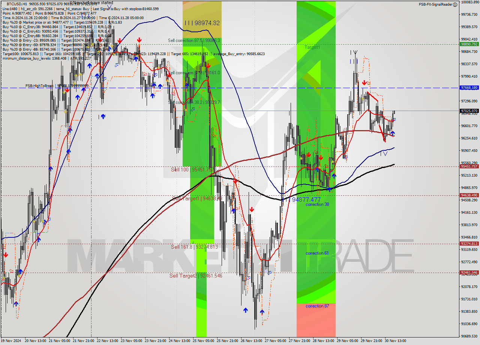The width and height of the screenshot is (480, 345).
Task: Click the 'Sell 161.8 | 93274.813' label
Action: (x=194, y=247)
